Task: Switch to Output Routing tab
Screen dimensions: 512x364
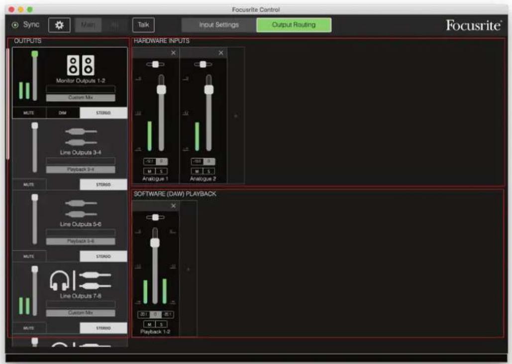Action: click(294, 25)
